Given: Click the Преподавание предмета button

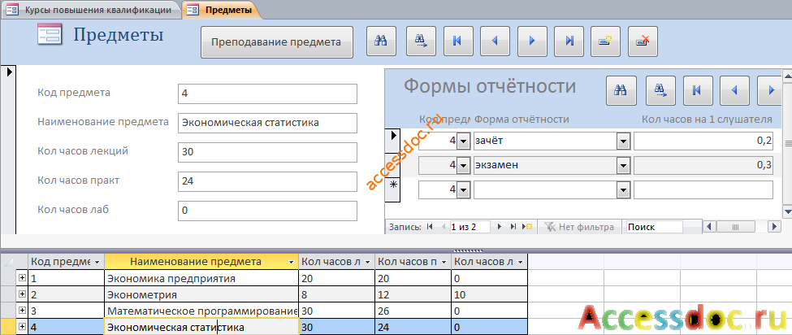Looking at the screenshot, I should pyautogui.click(x=276, y=42).
